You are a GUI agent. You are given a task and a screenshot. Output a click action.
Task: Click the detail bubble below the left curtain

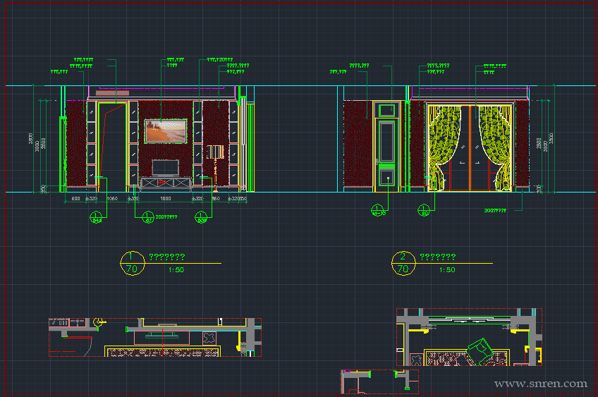point(424,210)
